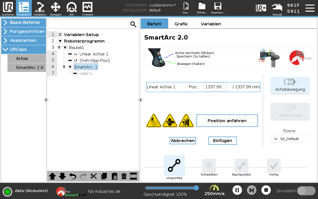The image size is (318, 199).
Task: Click the Abbrechen button
Action: click(x=183, y=141)
